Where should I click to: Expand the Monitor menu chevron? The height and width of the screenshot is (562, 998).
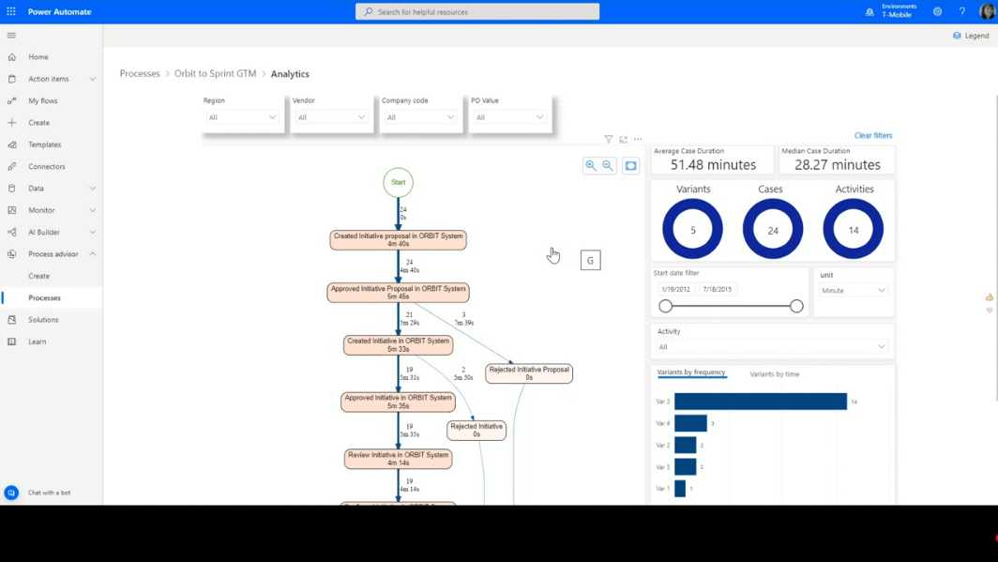(92, 210)
